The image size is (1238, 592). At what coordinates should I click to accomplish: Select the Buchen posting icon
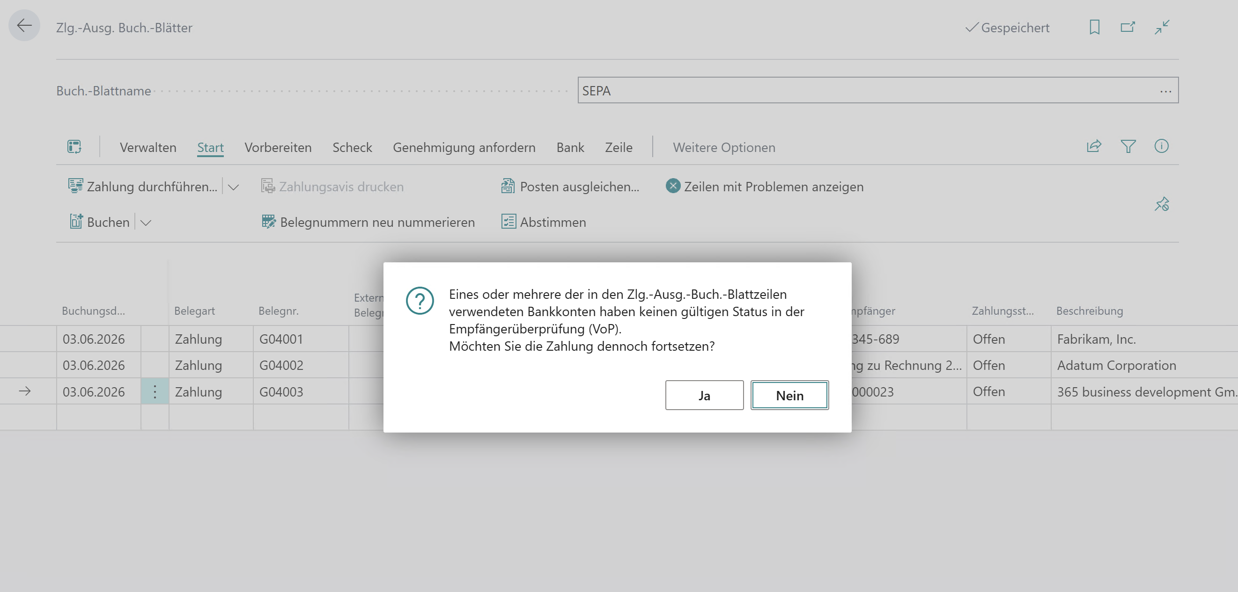pyautogui.click(x=76, y=221)
